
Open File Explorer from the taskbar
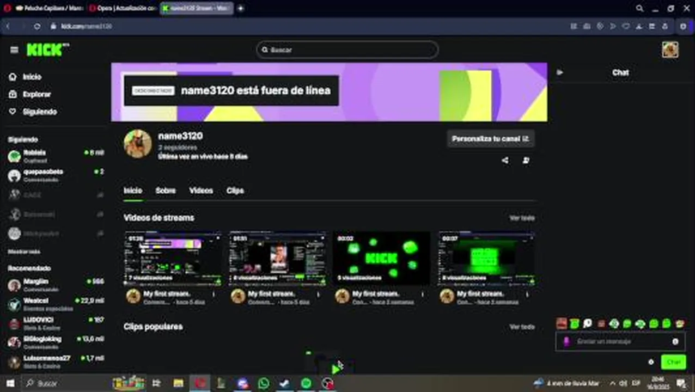tap(178, 383)
